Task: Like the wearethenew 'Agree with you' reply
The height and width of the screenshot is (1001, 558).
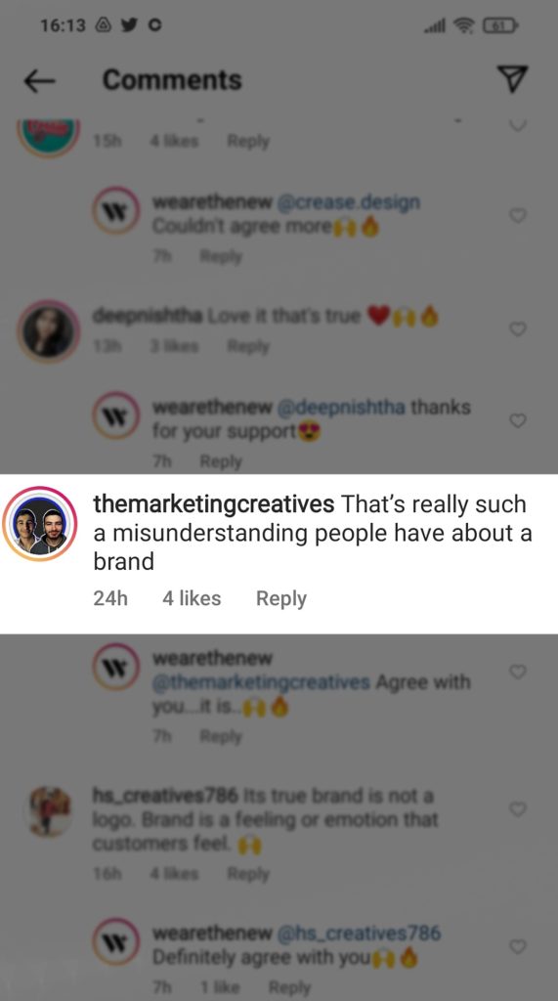Action: [518, 672]
